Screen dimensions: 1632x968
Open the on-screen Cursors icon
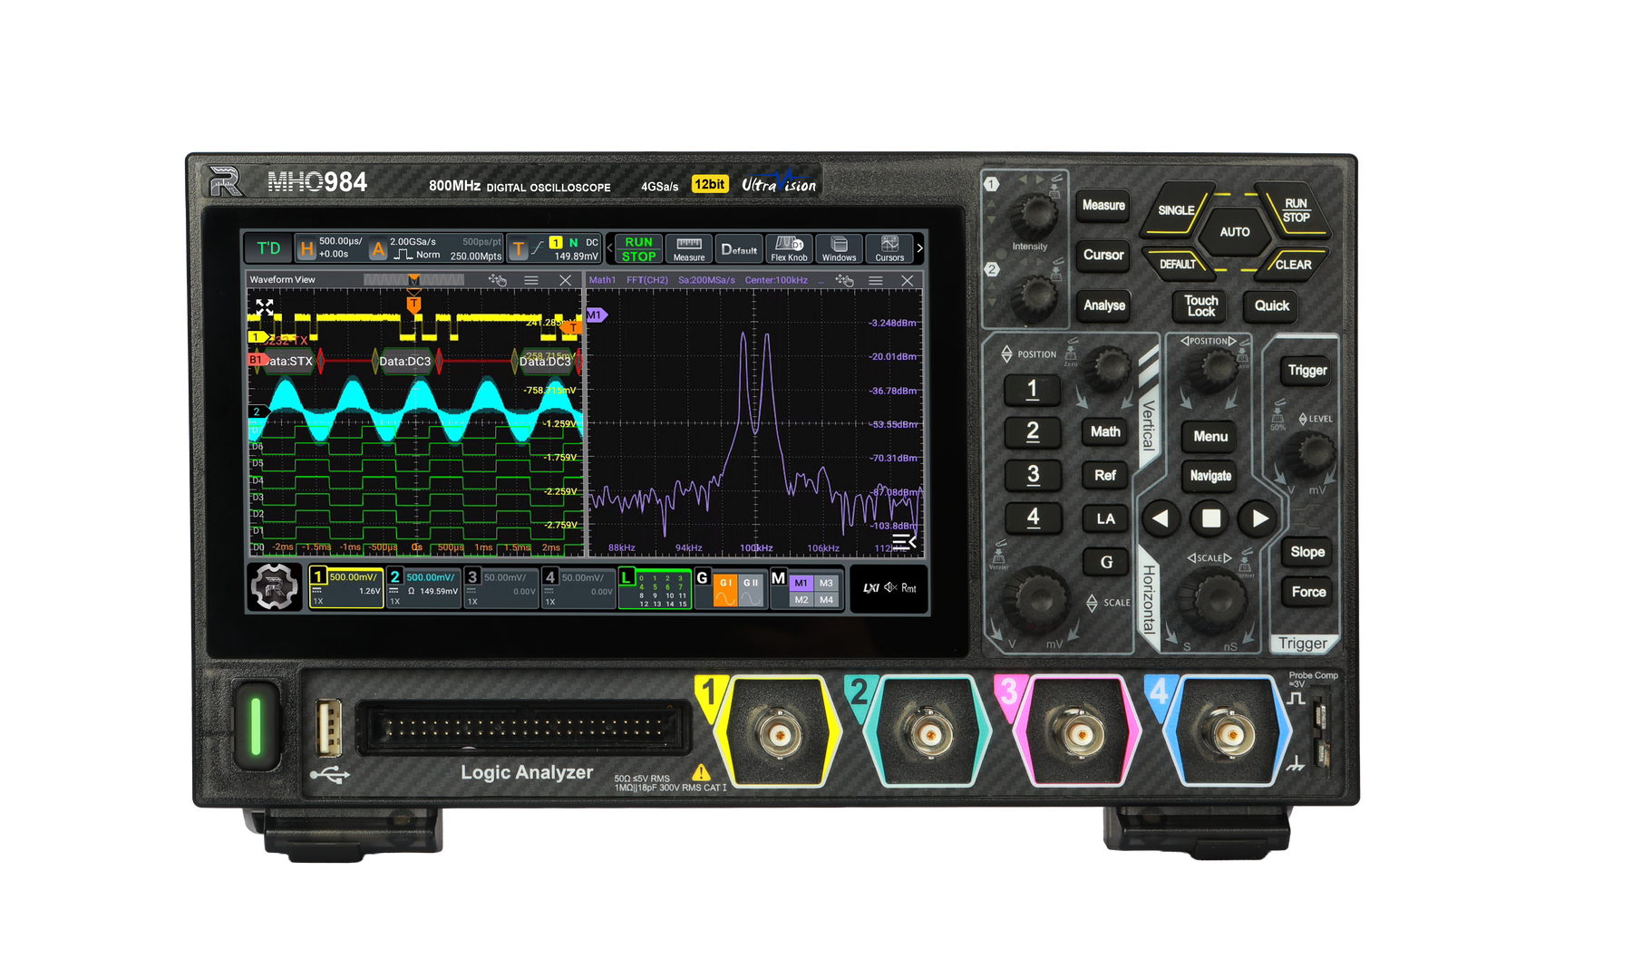(x=889, y=248)
